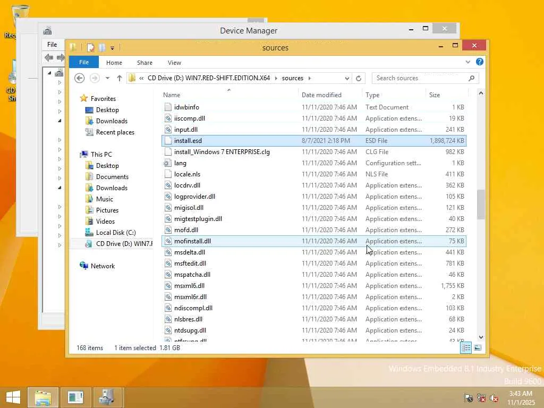Click CD Drive (D:) breadcrumb segment

pyautogui.click(x=208, y=78)
